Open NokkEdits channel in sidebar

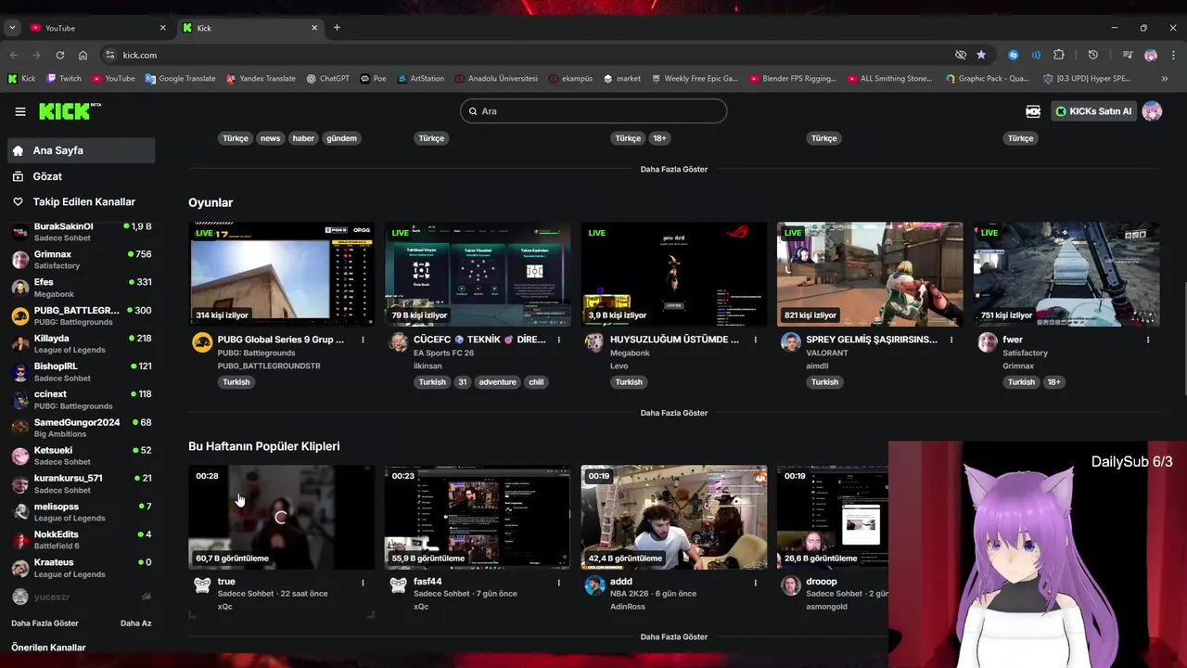82,540
